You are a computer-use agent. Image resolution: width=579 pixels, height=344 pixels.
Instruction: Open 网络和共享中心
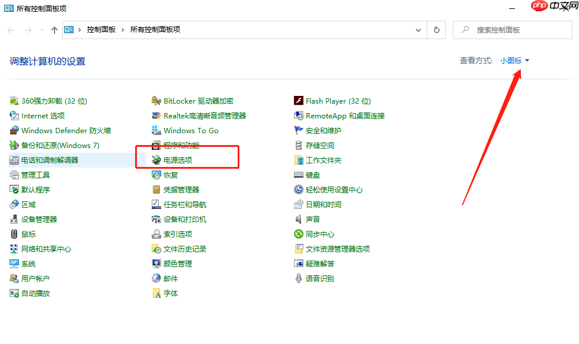pos(45,249)
